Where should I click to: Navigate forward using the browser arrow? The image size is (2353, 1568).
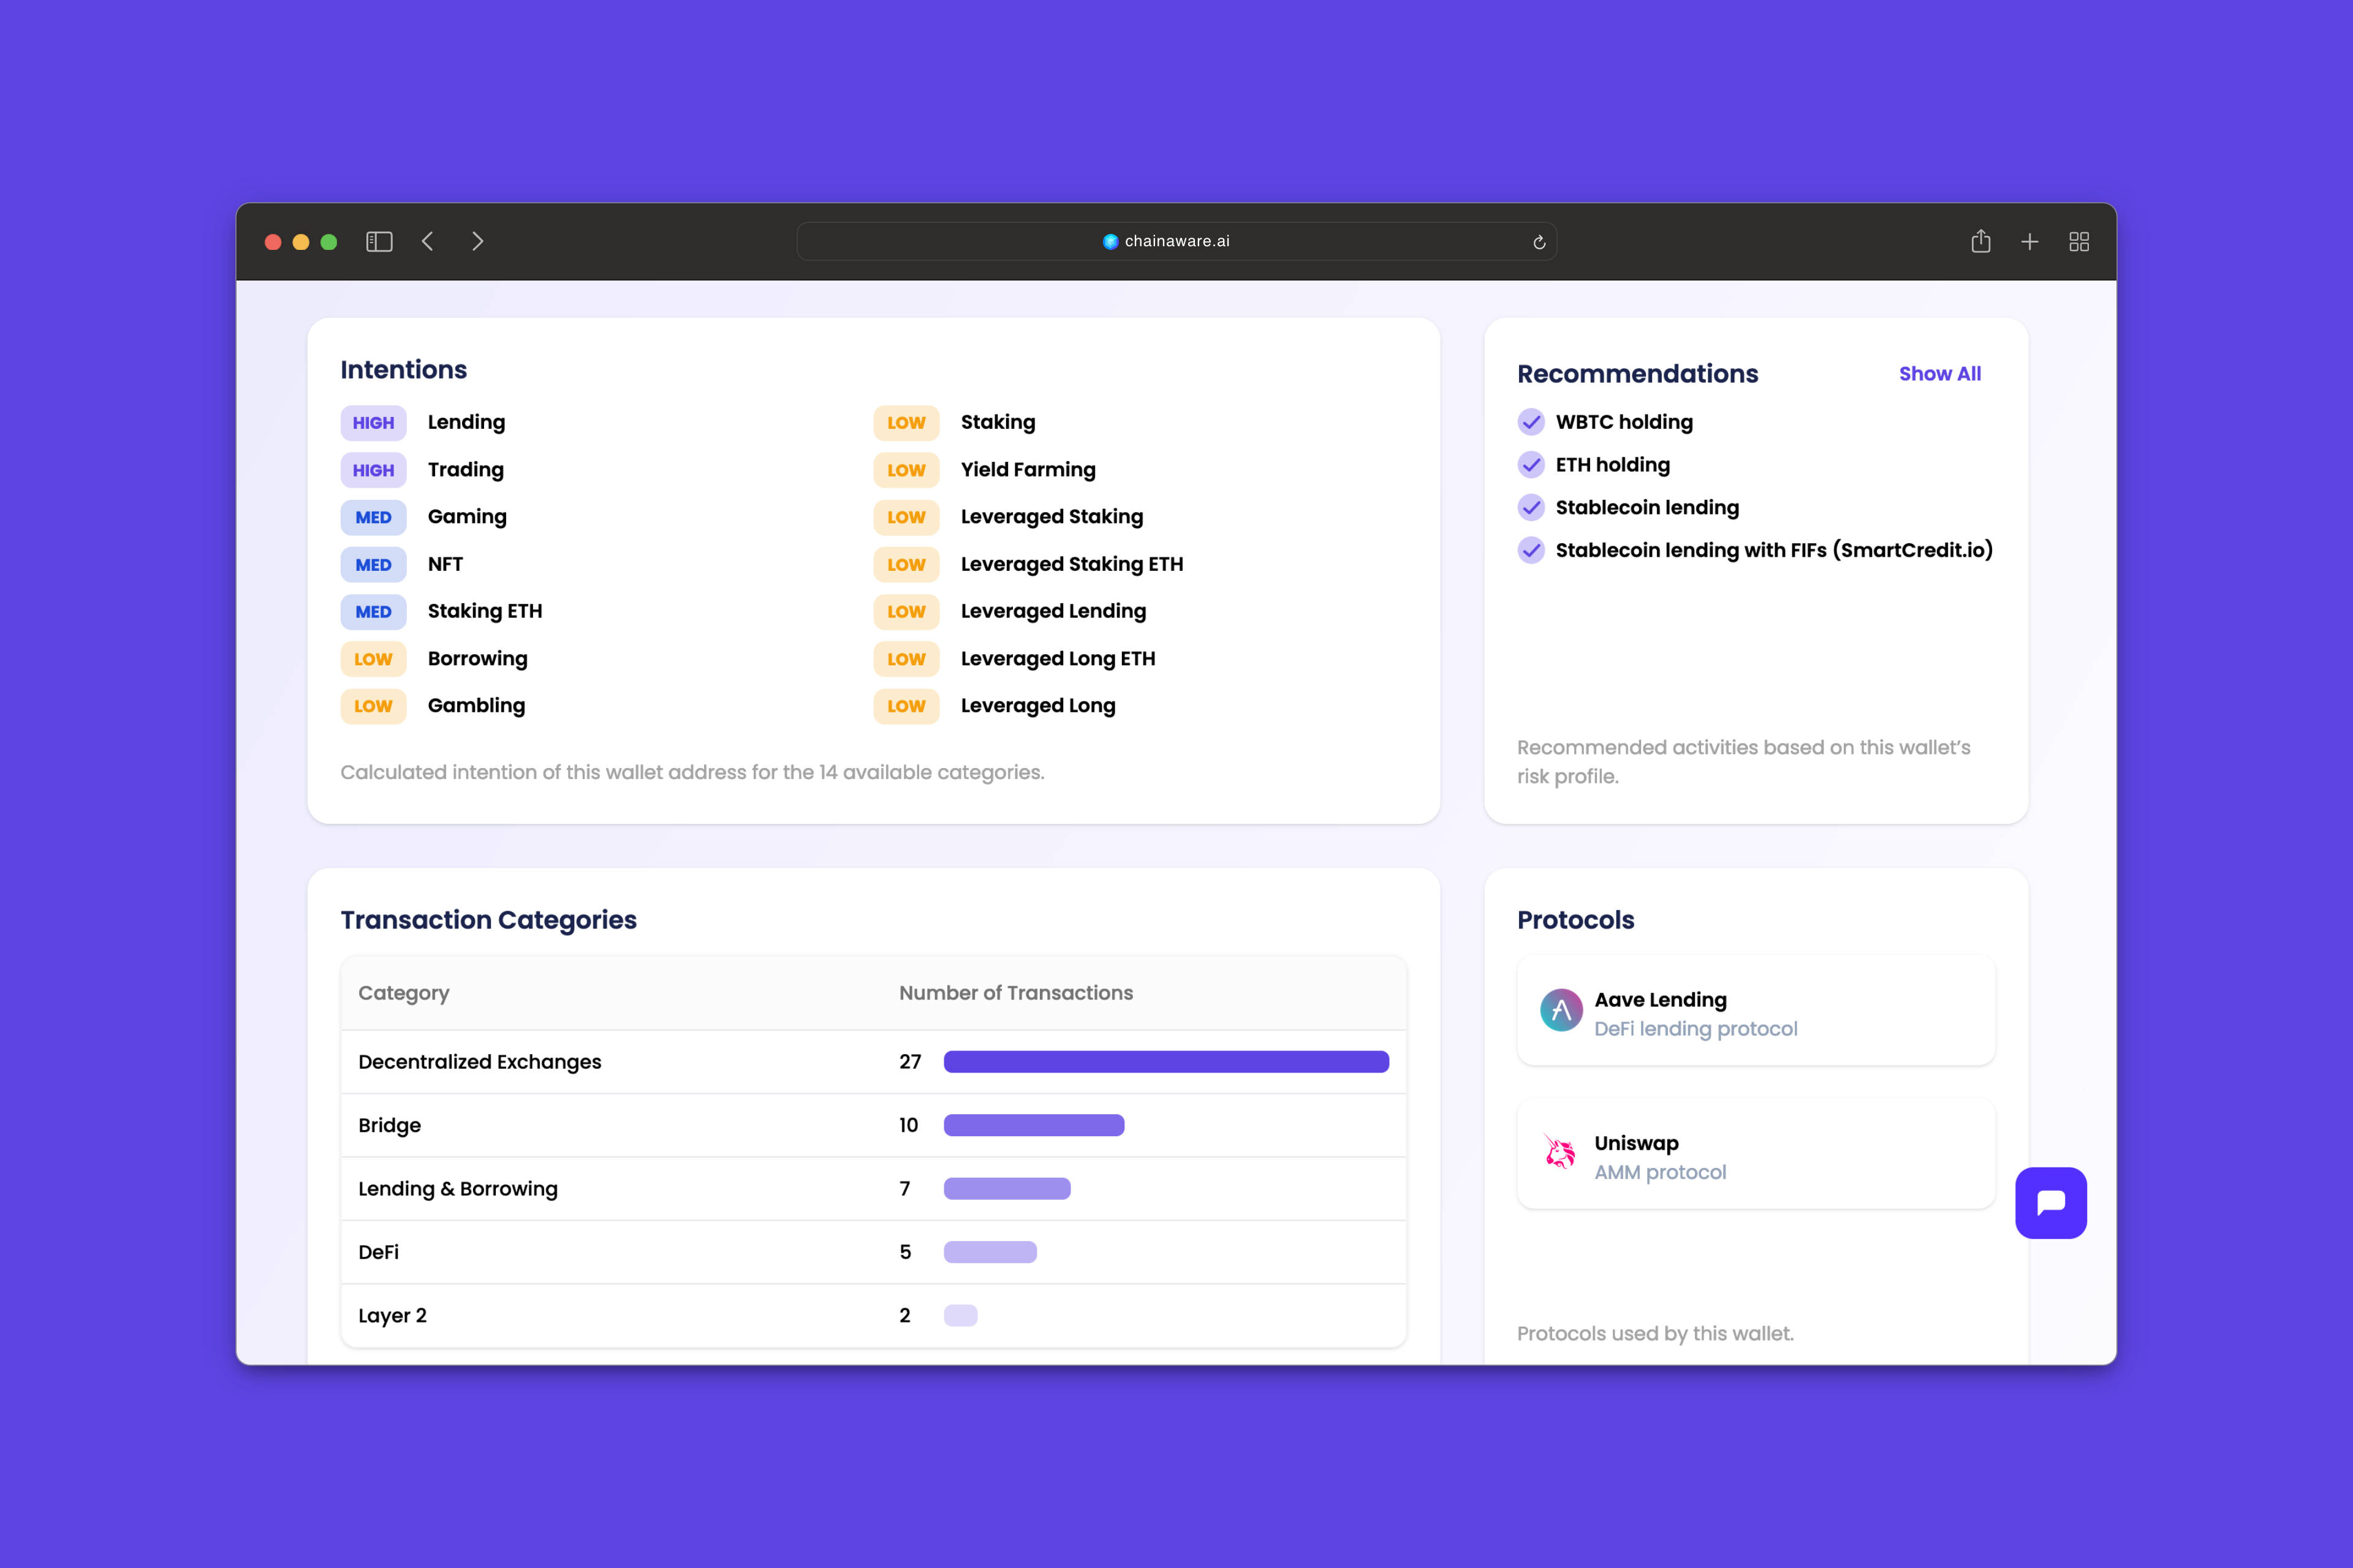477,241
